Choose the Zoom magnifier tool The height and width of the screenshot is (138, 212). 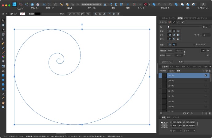coord(3,108)
